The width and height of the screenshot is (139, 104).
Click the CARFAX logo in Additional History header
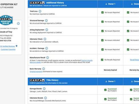pyautogui.click(x=37, y=3)
